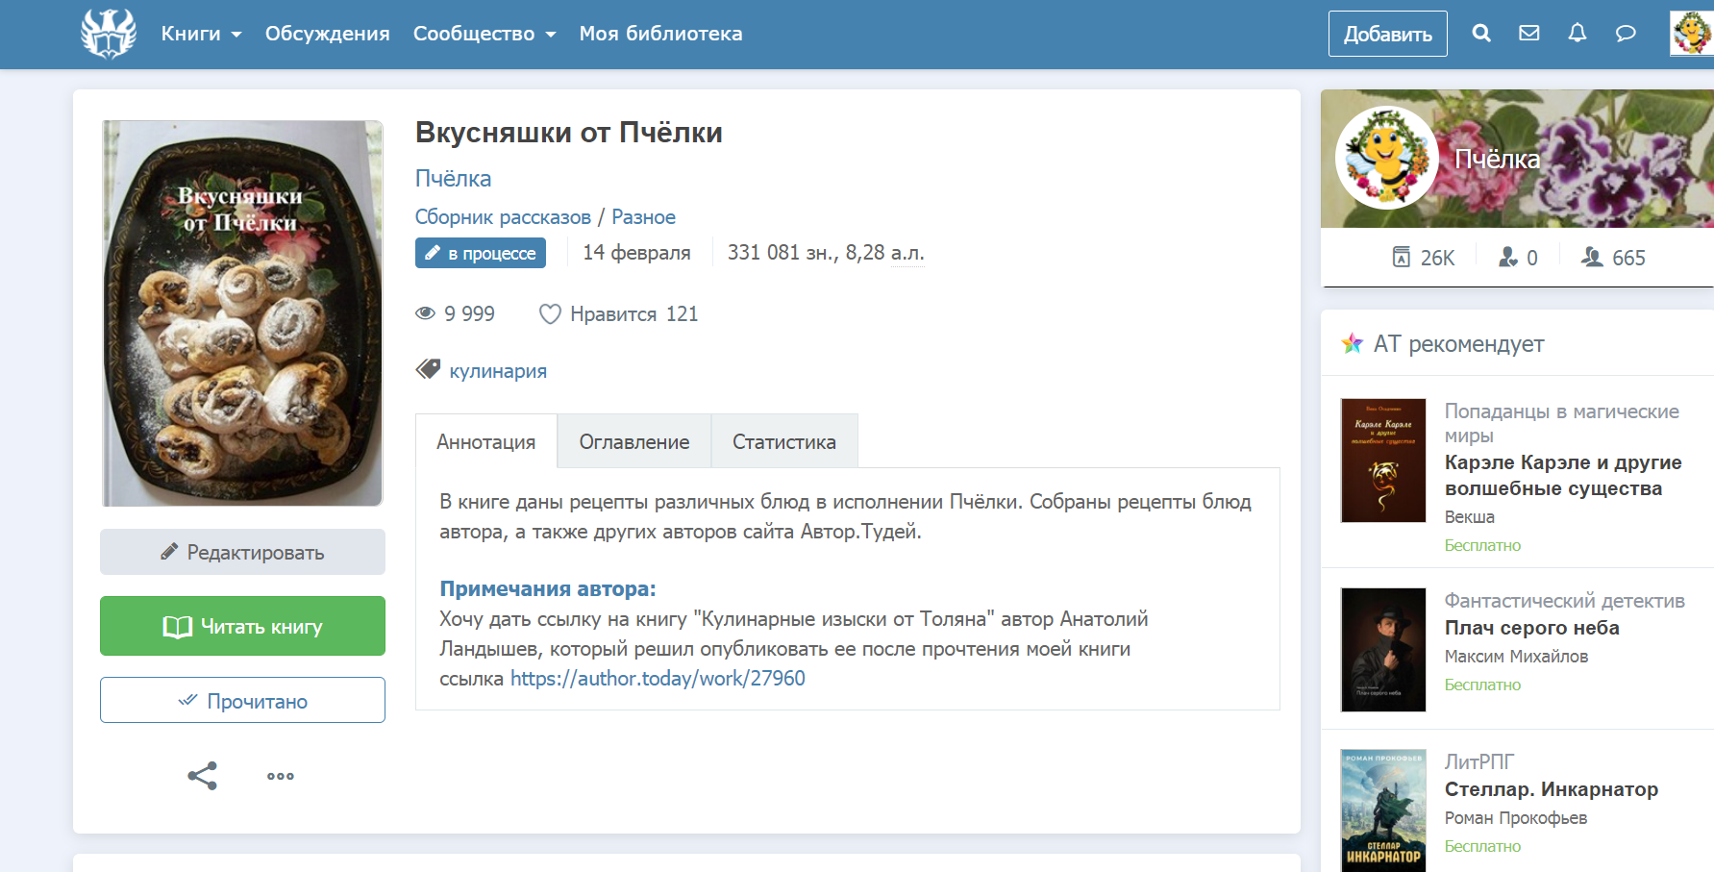Viewport: 1714px width, 872px height.
Task: Click the user avatar in header
Action: [x=1691, y=34]
